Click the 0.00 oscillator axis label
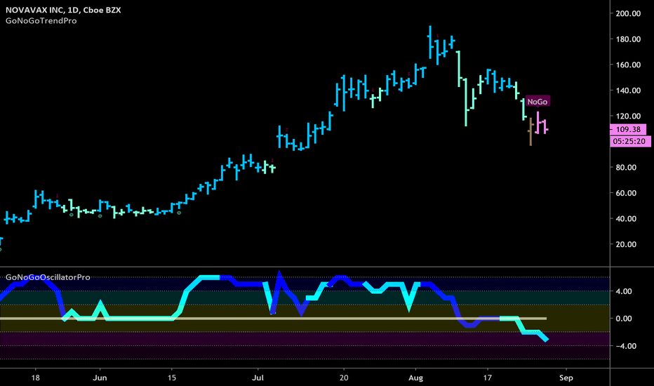The height and width of the screenshot is (386, 654). coord(624,319)
